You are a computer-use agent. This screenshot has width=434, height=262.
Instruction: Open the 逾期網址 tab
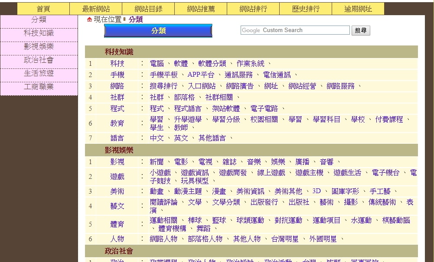358,9
